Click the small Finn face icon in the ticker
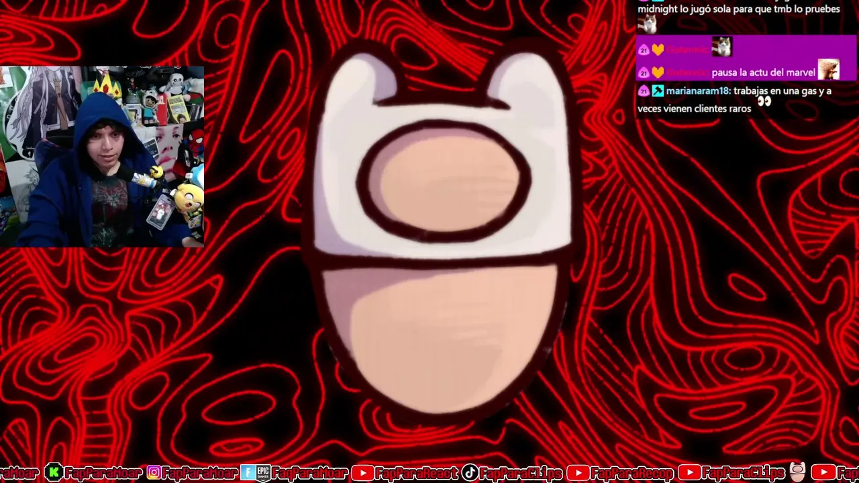Viewport: 859px width, 483px height. tap(797, 472)
